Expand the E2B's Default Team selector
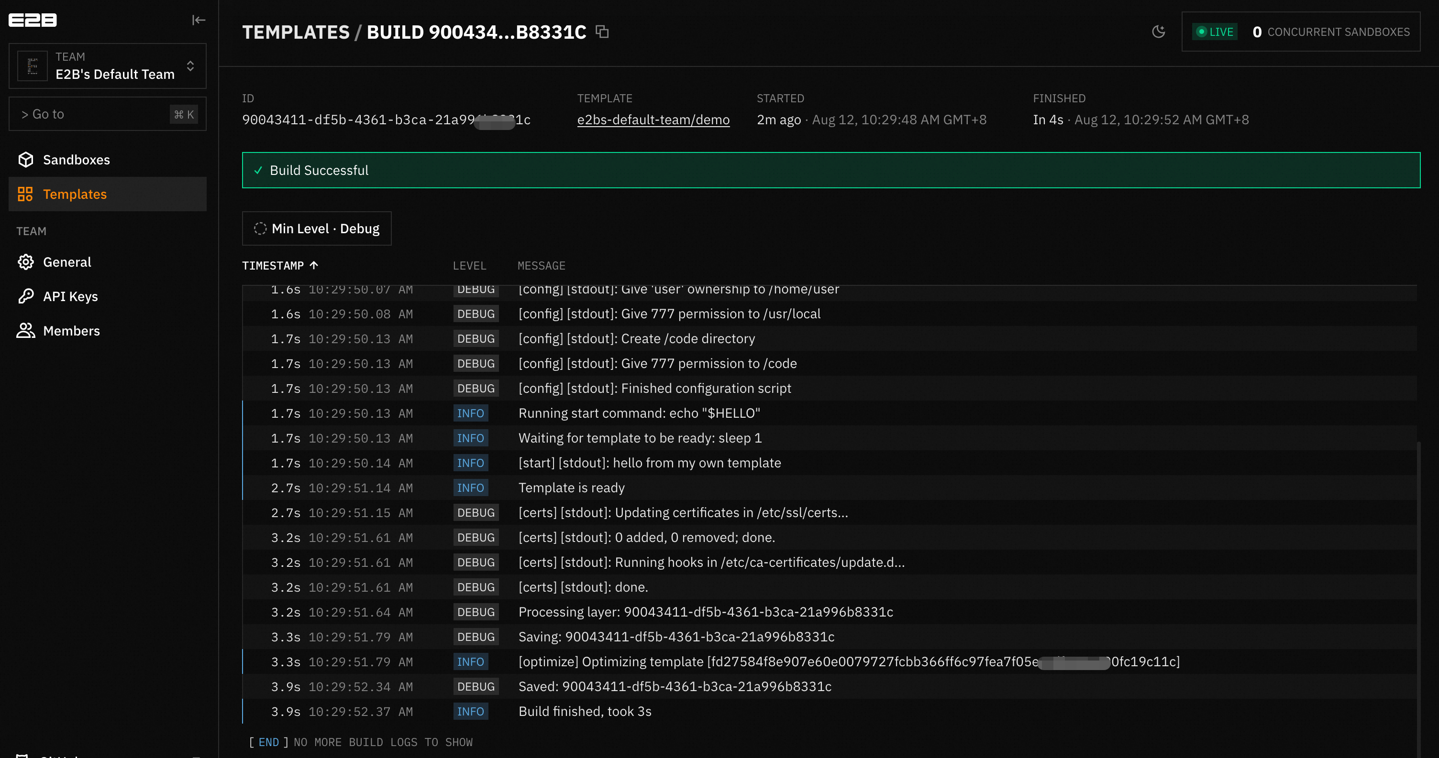This screenshot has width=1439, height=758. point(108,66)
